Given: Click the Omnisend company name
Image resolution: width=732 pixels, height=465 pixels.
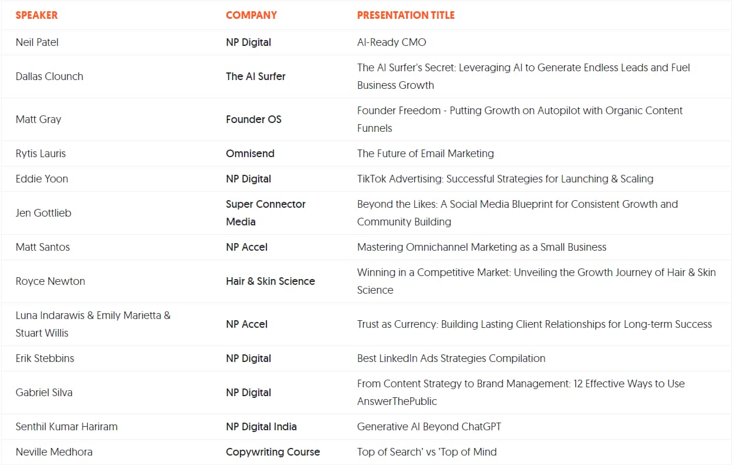Looking at the screenshot, I should point(250,154).
